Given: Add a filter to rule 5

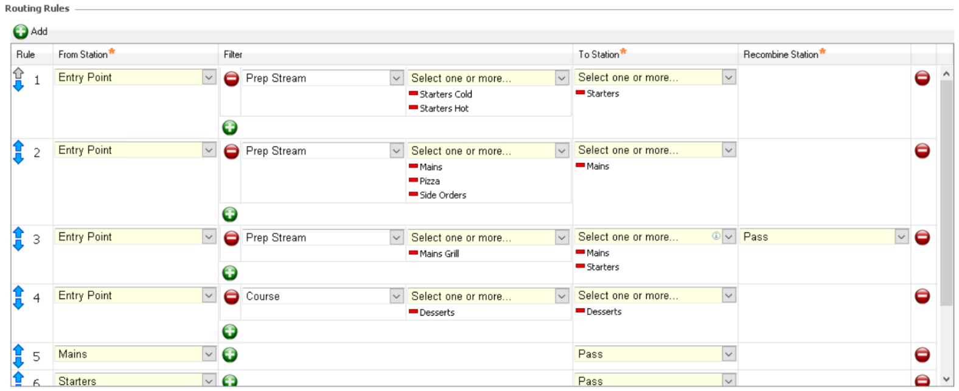Looking at the screenshot, I should tap(230, 355).
